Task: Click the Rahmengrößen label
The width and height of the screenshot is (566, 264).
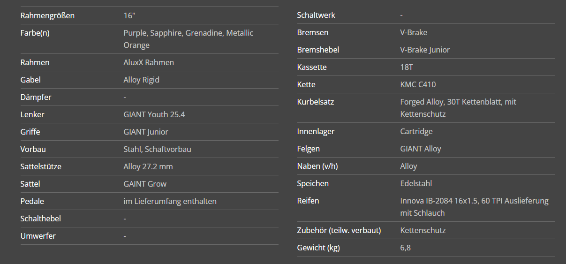Action: coord(47,15)
